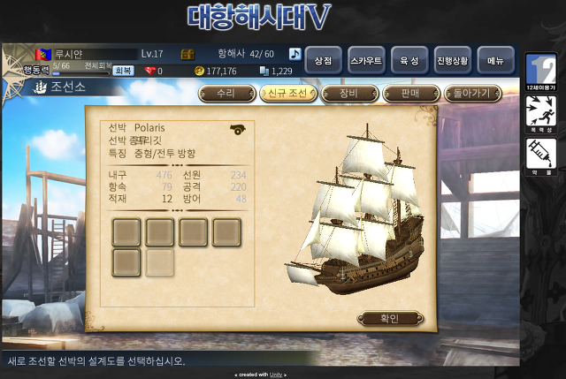Click the violence rating icon
The width and height of the screenshot is (566, 379).
(540, 114)
